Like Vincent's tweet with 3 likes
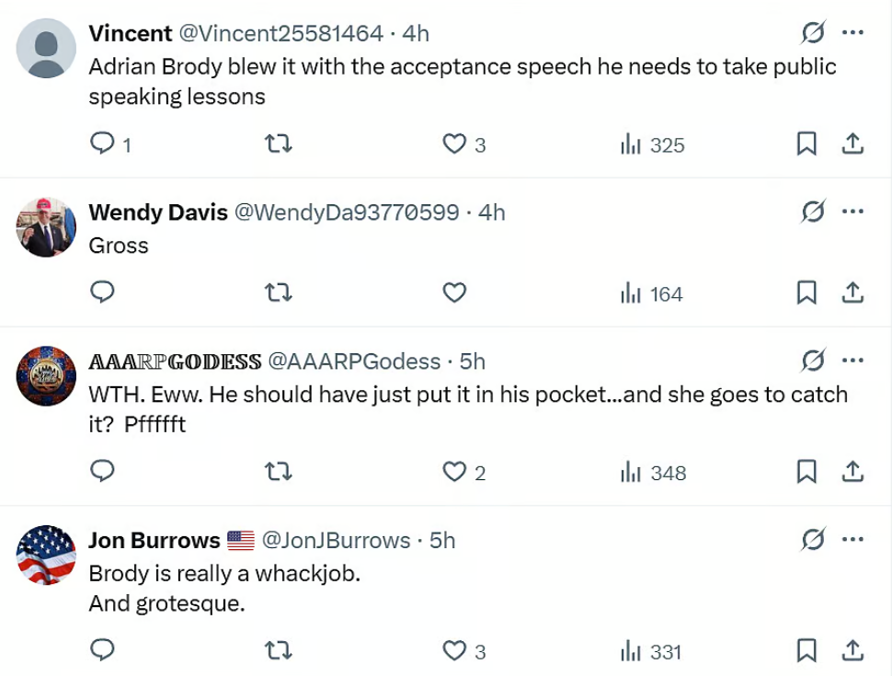The image size is (892, 676). point(464,144)
